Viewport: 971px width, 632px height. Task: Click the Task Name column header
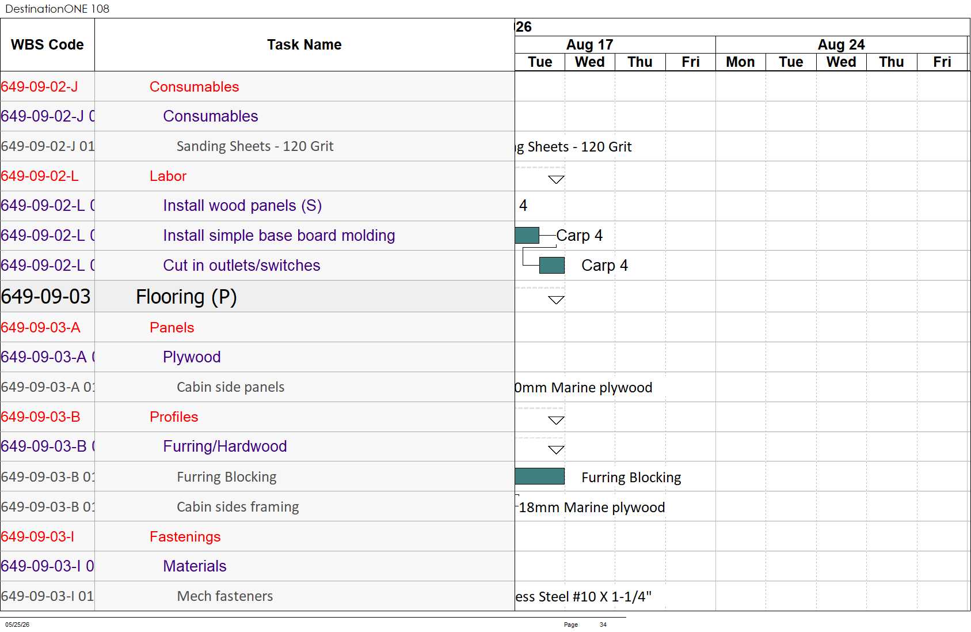pos(304,45)
